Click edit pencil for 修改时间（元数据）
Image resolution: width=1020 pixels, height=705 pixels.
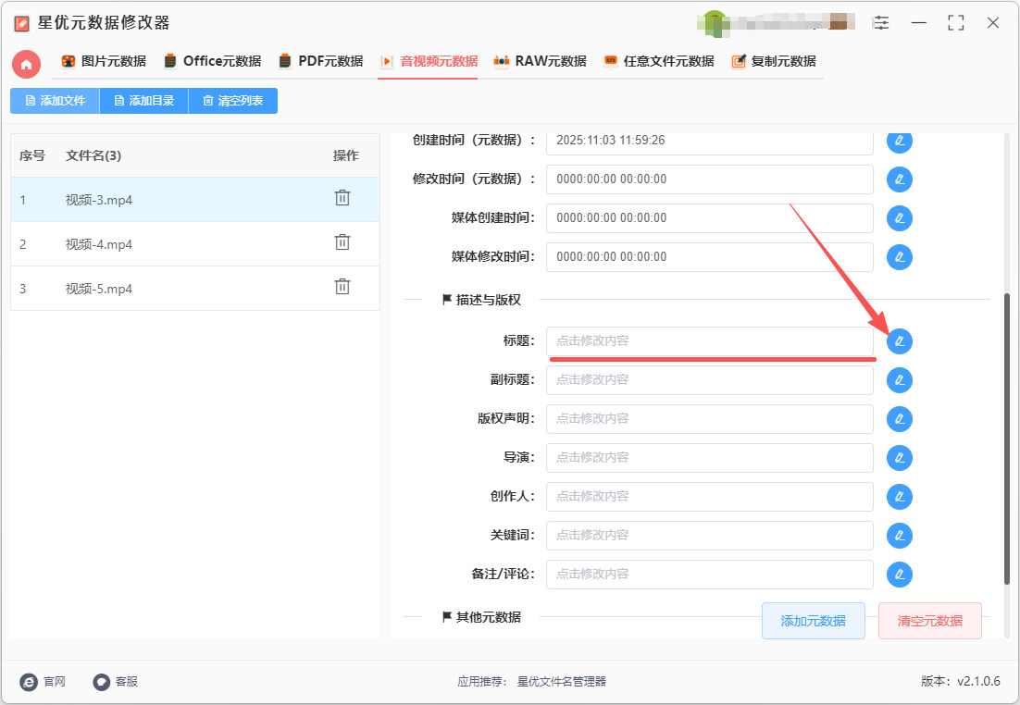(x=900, y=179)
